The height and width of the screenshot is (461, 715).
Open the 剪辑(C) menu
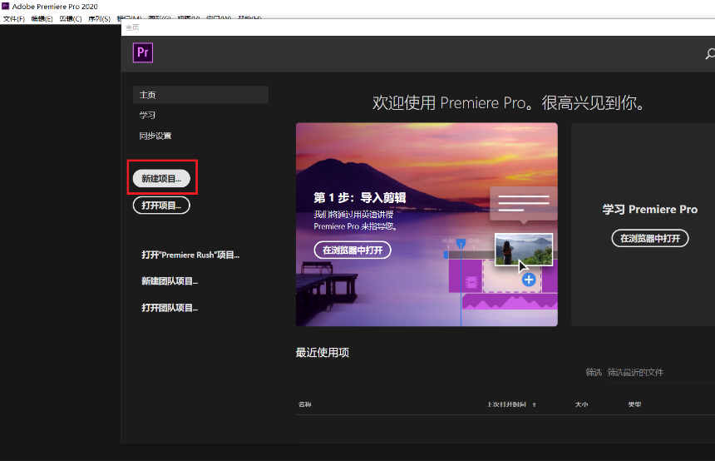click(x=71, y=18)
